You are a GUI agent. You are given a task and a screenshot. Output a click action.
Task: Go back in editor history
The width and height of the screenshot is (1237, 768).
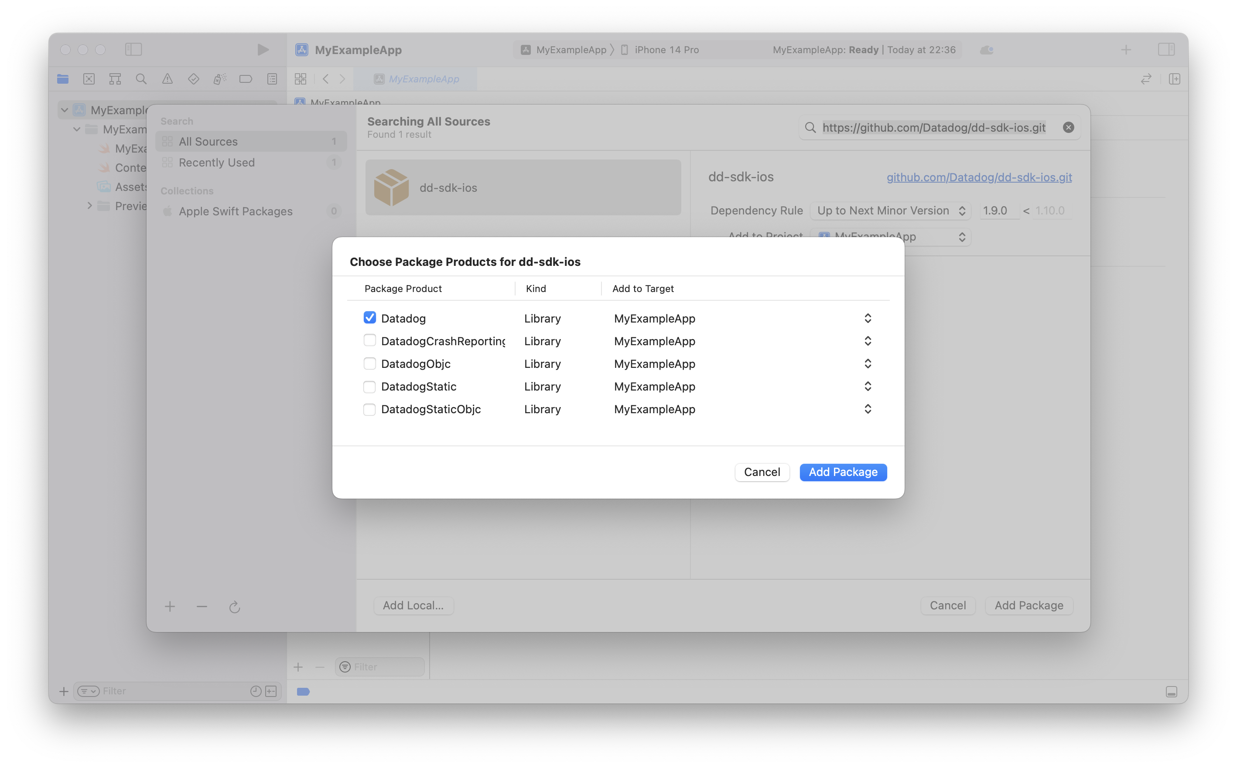point(326,79)
